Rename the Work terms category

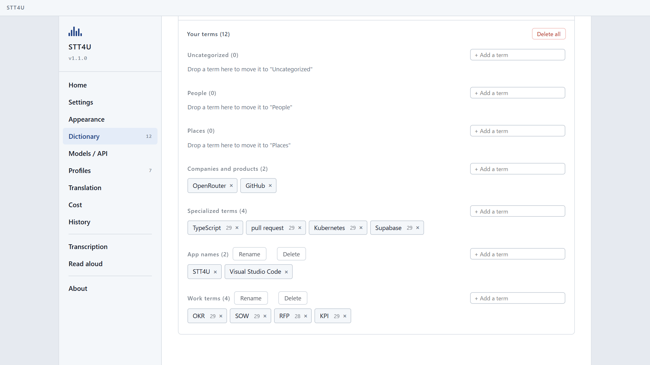pos(251,298)
